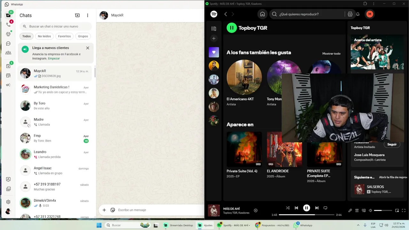Open the Advertise megaphone icon in WhatsApp

click(8, 85)
